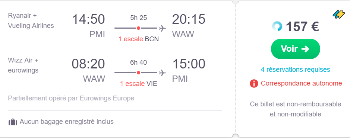Click the 157 € price
Viewport: 350px width, 138px height.
point(302,26)
